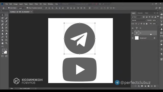Add a layer mask button

click(x=142, y=86)
